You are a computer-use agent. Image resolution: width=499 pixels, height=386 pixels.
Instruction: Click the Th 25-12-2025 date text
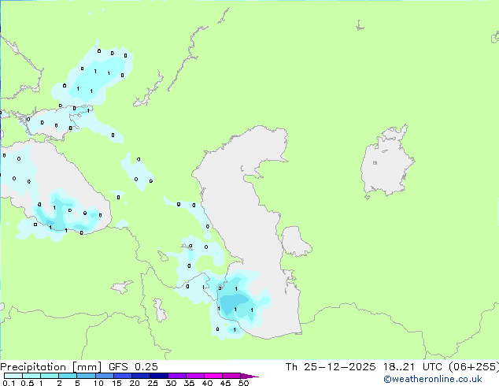pyautogui.click(x=331, y=367)
